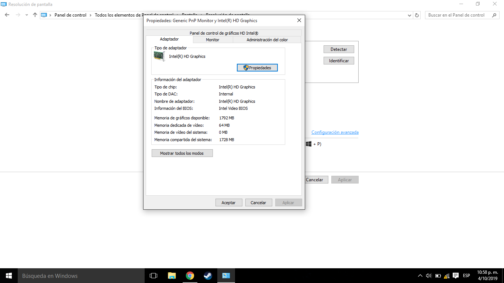Click the Tipo de adaptador group heading
This screenshot has height=283, width=504.
point(170,48)
